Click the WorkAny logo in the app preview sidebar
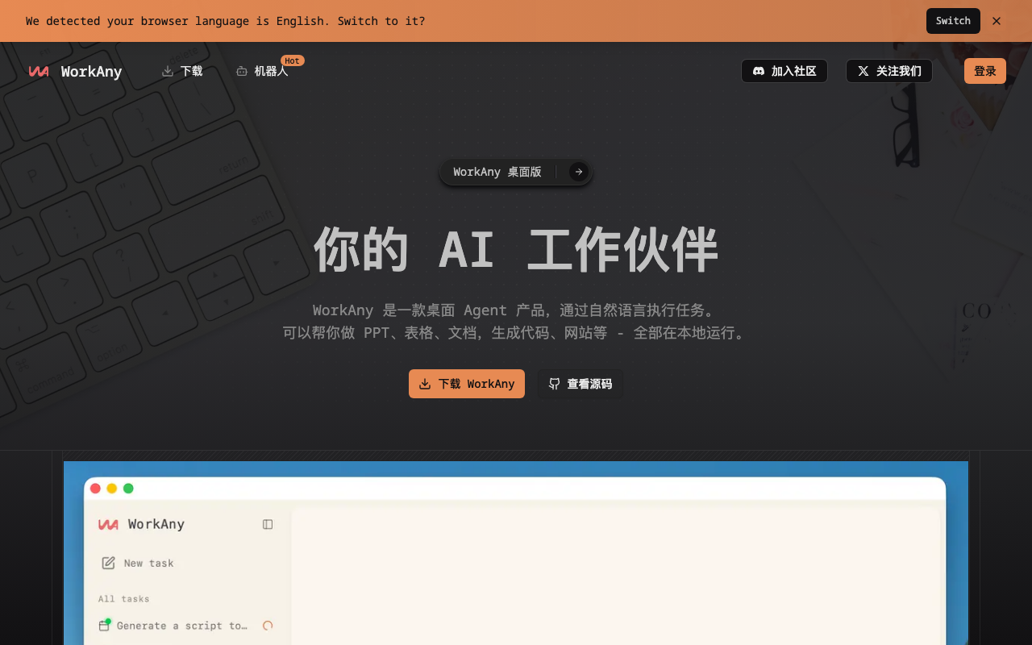The height and width of the screenshot is (645, 1032). 108,525
